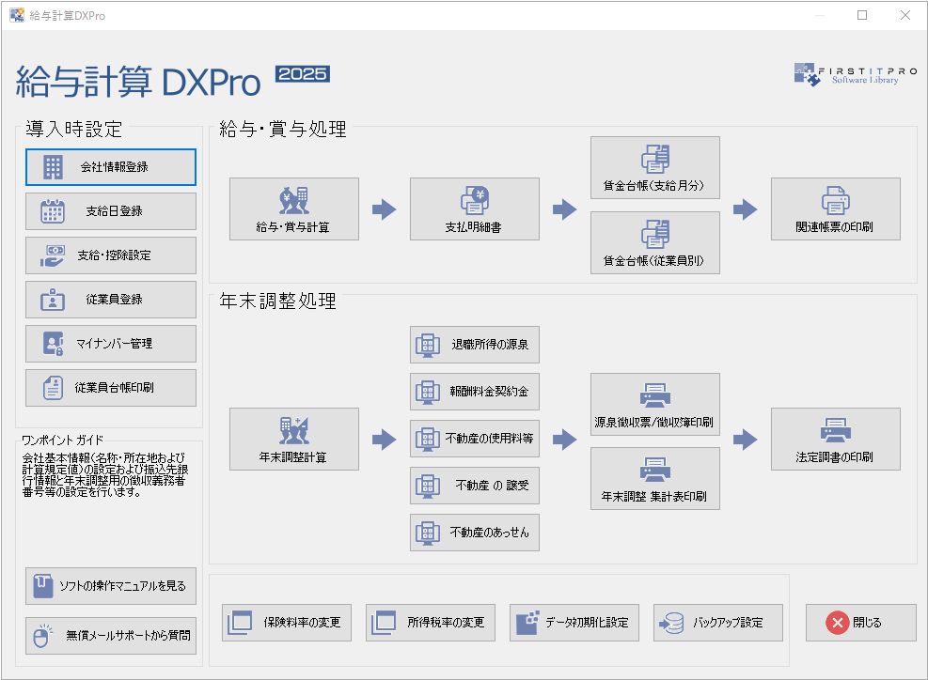Open 年末調整 集計表印刷
The height and width of the screenshot is (680, 928).
click(655, 478)
